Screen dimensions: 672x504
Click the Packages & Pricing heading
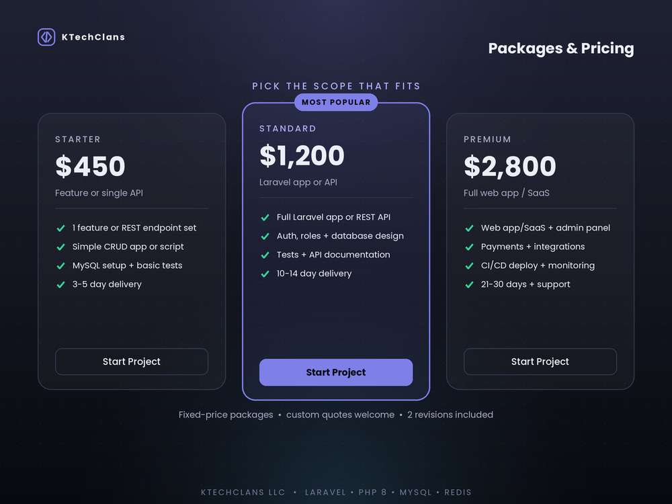561,48
